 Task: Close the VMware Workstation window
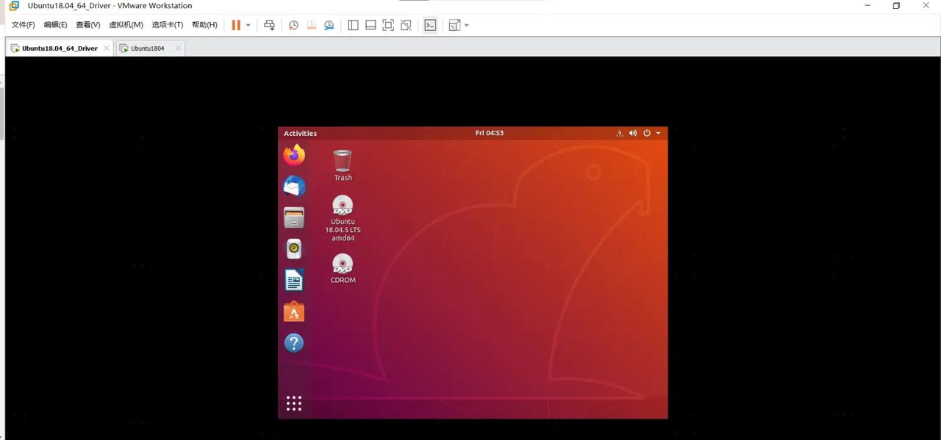pos(926,6)
